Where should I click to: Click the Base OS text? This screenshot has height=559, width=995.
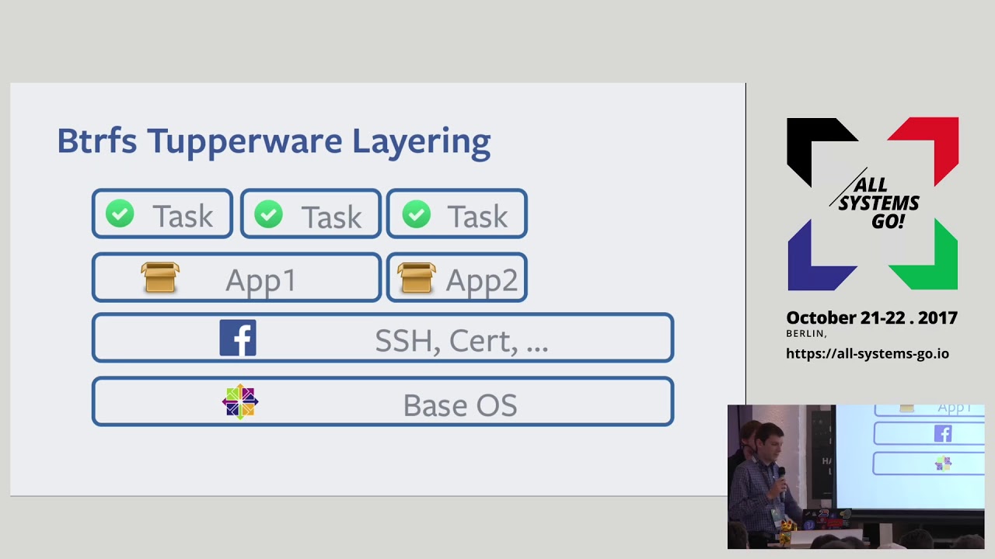pos(460,405)
